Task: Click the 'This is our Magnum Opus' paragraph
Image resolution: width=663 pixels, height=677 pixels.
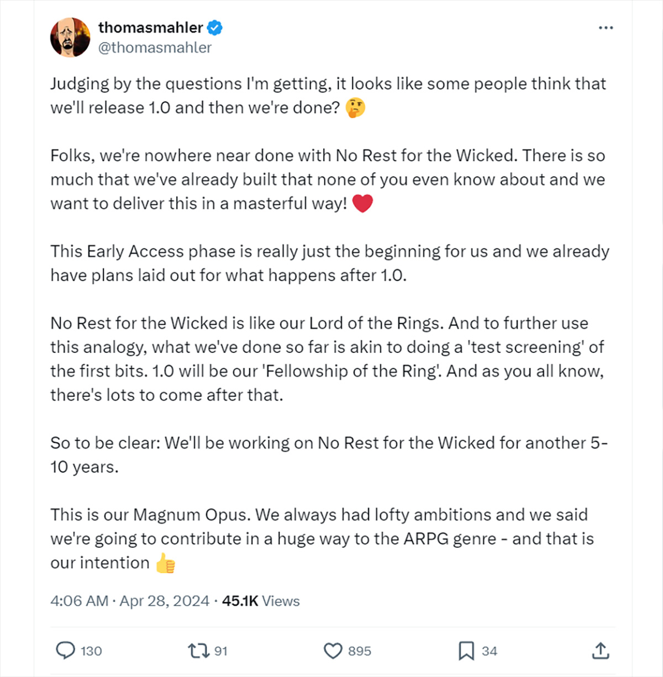Action: (x=322, y=539)
